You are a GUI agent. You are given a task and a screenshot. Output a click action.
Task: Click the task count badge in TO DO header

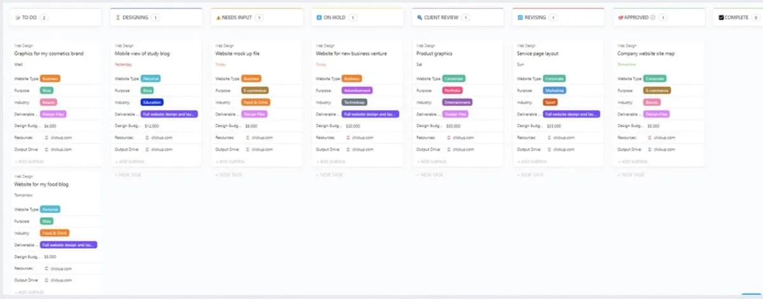click(x=44, y=18)
